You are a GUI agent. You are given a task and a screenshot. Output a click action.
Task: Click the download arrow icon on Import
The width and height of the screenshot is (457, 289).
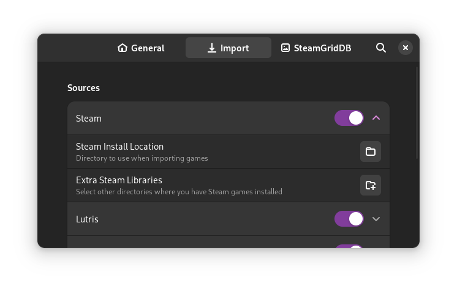[x=212, y=48]
